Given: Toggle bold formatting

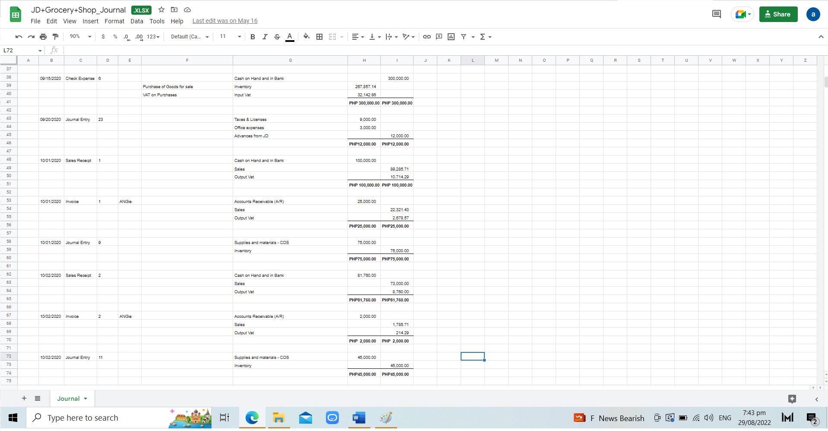Looking at the screenshot, I should (x=253, y=37).
